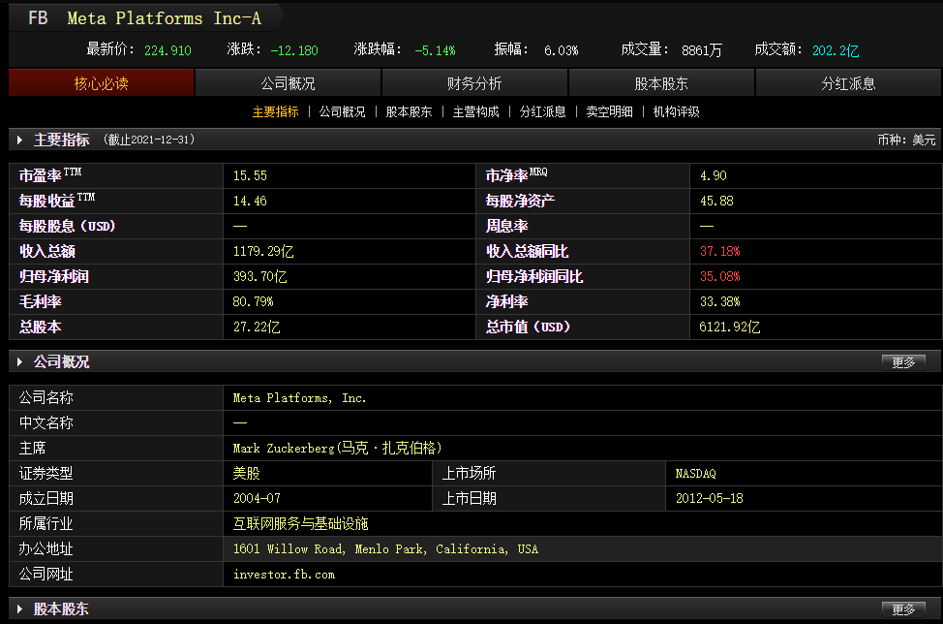Click the 币种: 美元 currency label
943x624 pixels.
(x=907, y=140)
